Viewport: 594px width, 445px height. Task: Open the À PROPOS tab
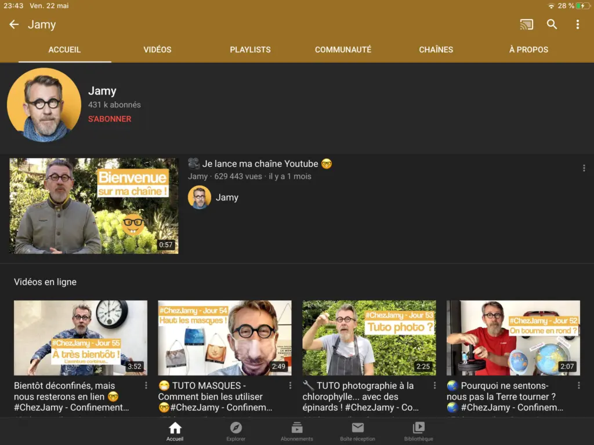(x=528, y=50)
